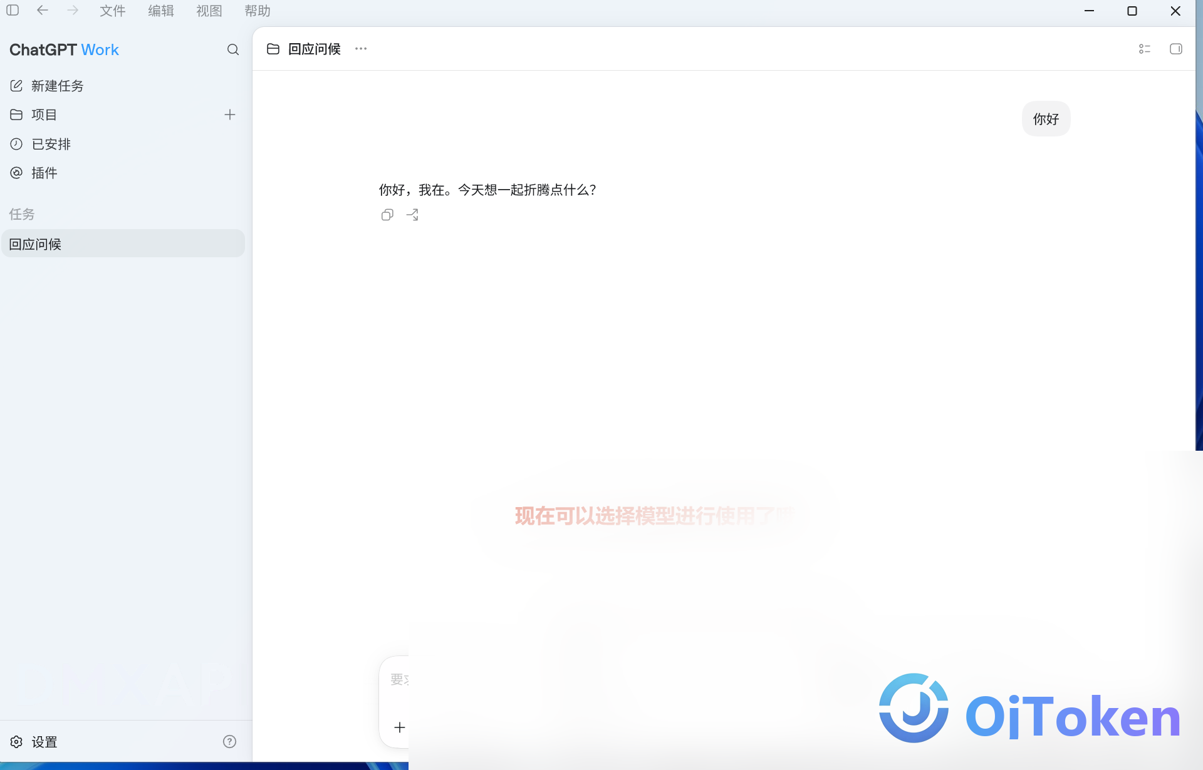Go forward with the right arrow
1203x770 pixels.
tap(73, 11)
